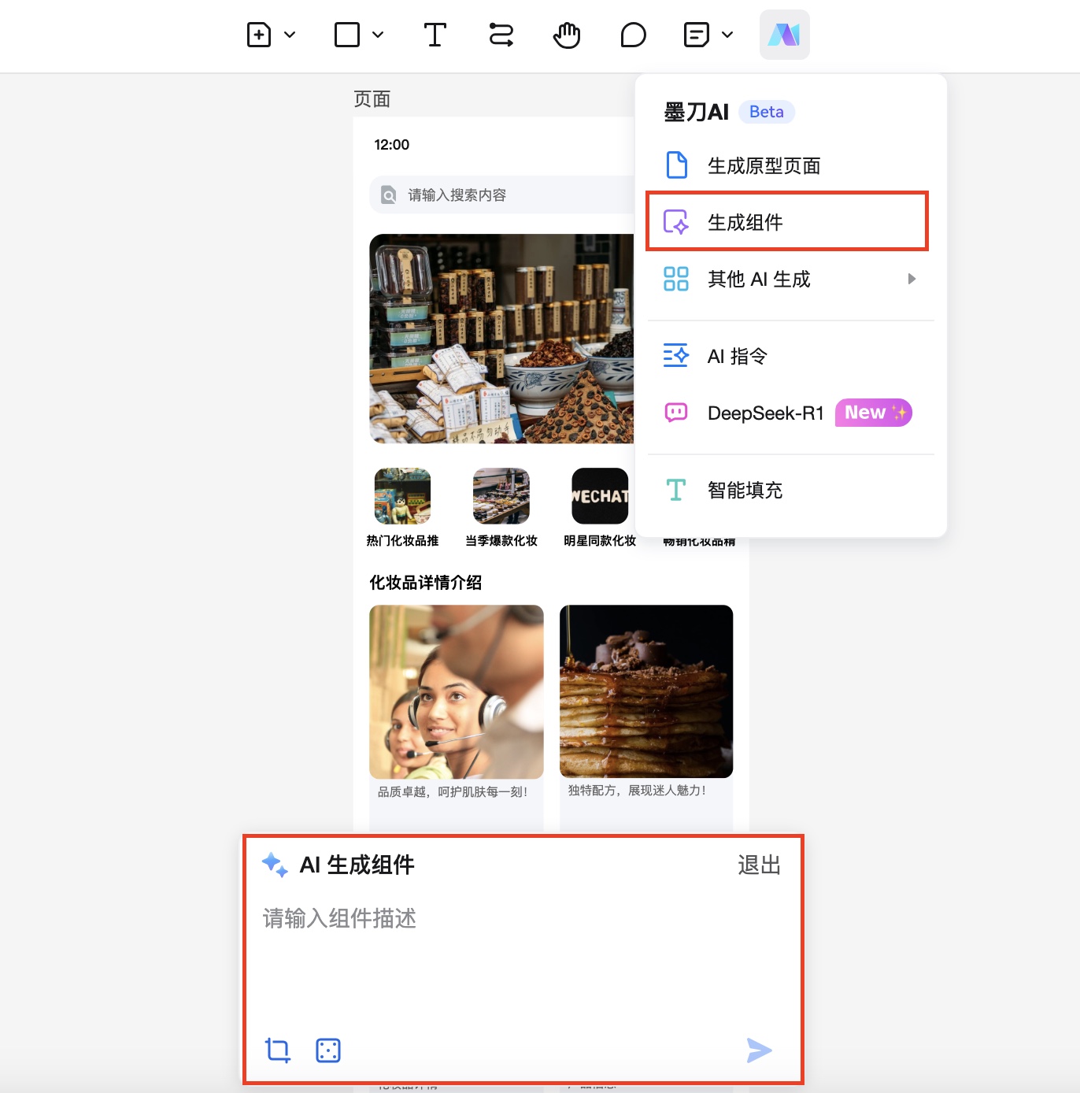
Task: Click the New badge beside DeepSeek-R1
Action: point(874,413)
